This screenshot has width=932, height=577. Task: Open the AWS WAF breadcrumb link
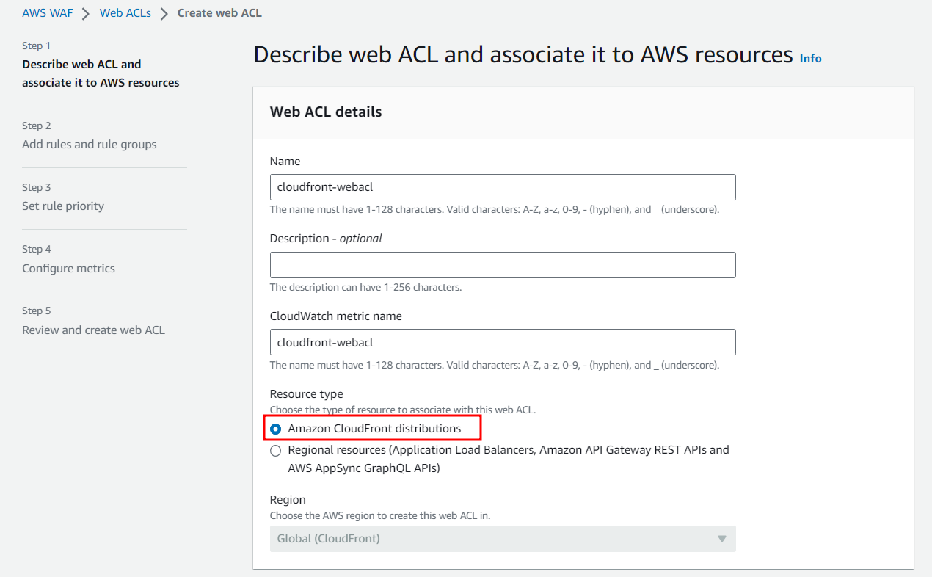click(x=48, y=12)
